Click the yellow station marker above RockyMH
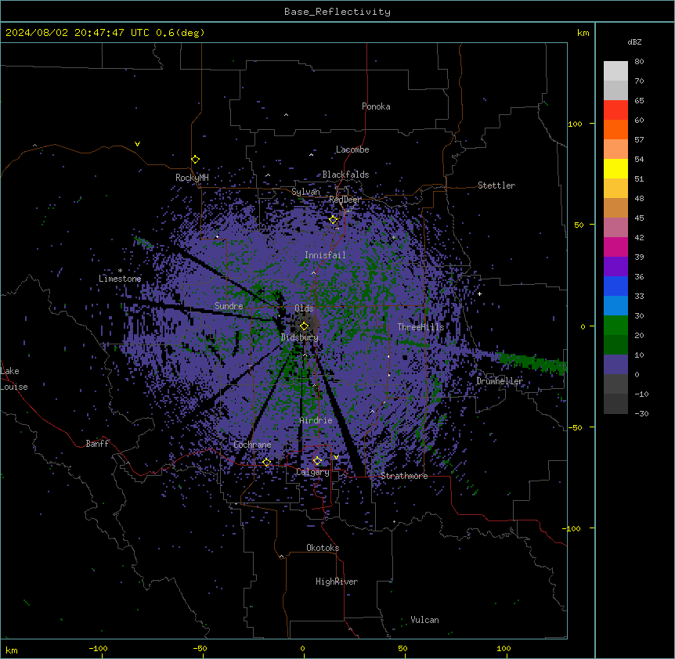 tap(195, 160)
